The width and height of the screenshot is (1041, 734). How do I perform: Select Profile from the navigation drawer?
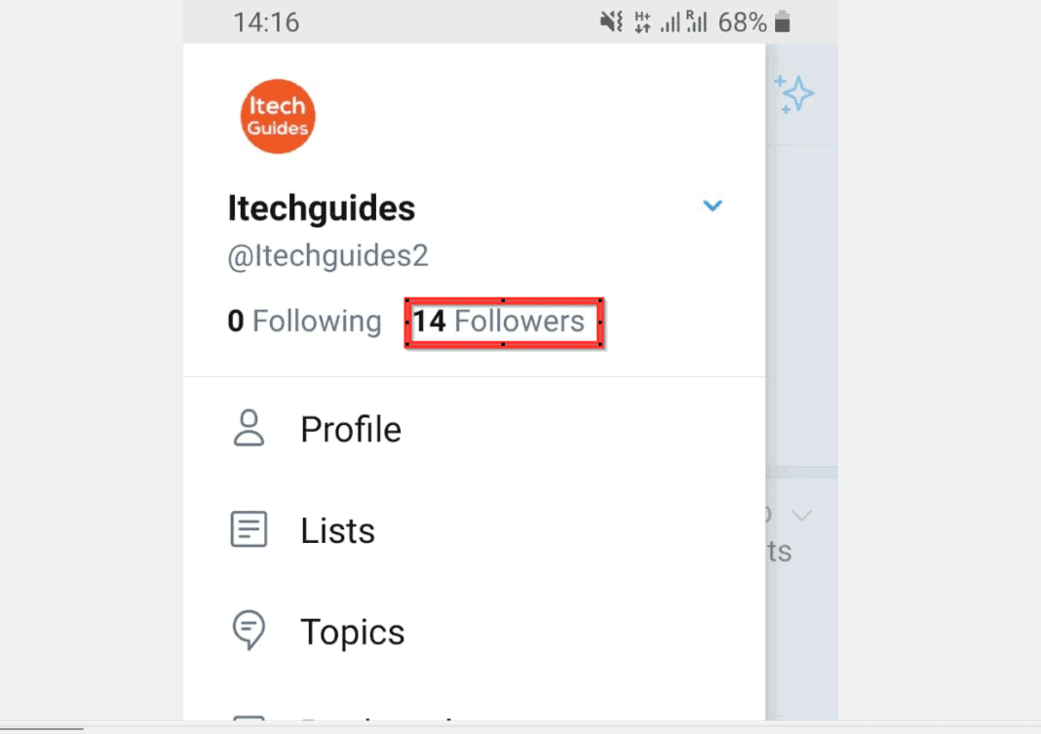point(351,428)
